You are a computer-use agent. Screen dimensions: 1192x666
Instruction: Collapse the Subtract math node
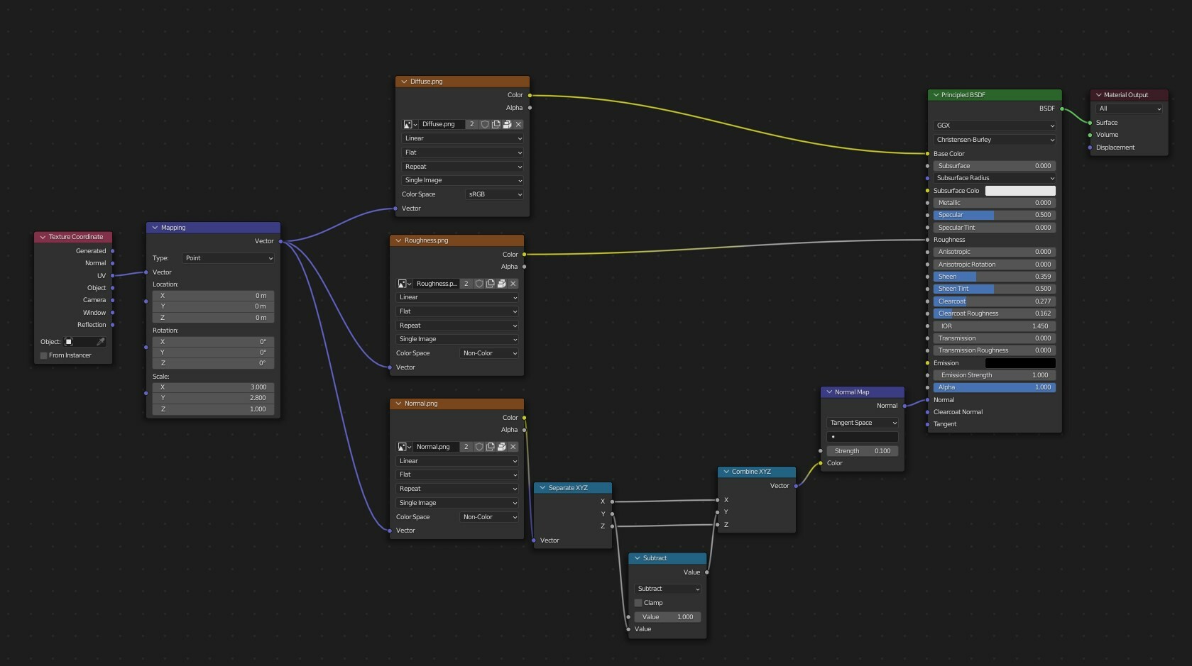(x=637, y=558)
